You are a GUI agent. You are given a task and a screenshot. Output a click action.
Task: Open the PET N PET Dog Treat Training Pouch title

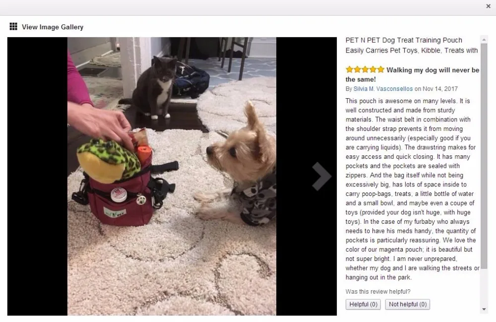click(412, 45)
